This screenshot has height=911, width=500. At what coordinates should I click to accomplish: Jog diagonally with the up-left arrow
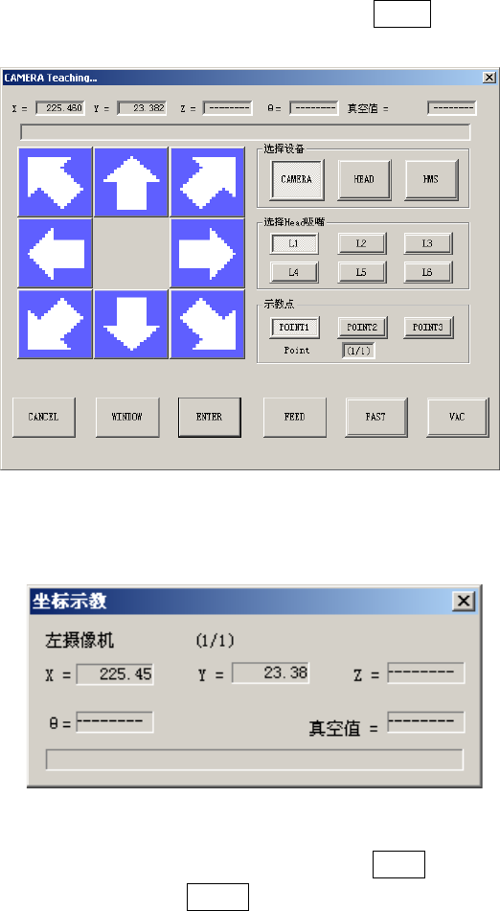click(x=56, y=182)
